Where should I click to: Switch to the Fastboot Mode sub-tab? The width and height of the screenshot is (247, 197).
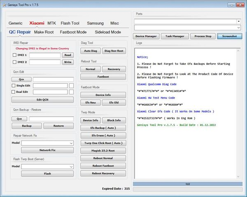(73, 32)
